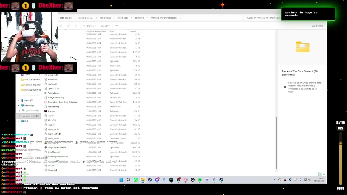This screenshot has width=347, height=195.
Task: Click Amnesia The Dark Descent breadcrumb
Action: click(164, 18)
